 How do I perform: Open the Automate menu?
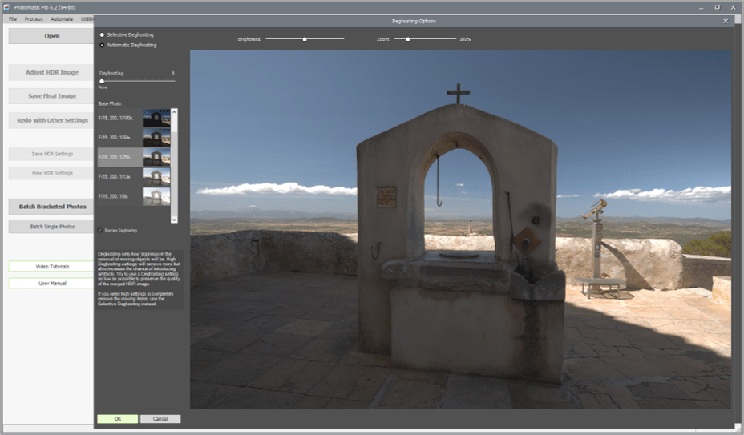coord(62,18)
